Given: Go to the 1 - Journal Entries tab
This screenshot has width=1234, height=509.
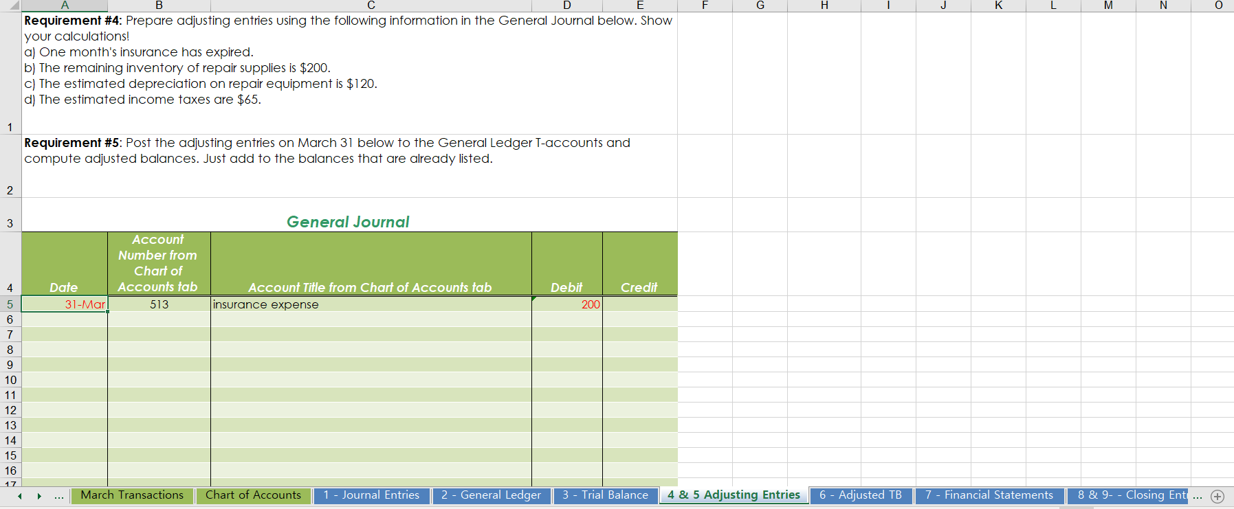Looking at the screenshot, I should point(371,495).
